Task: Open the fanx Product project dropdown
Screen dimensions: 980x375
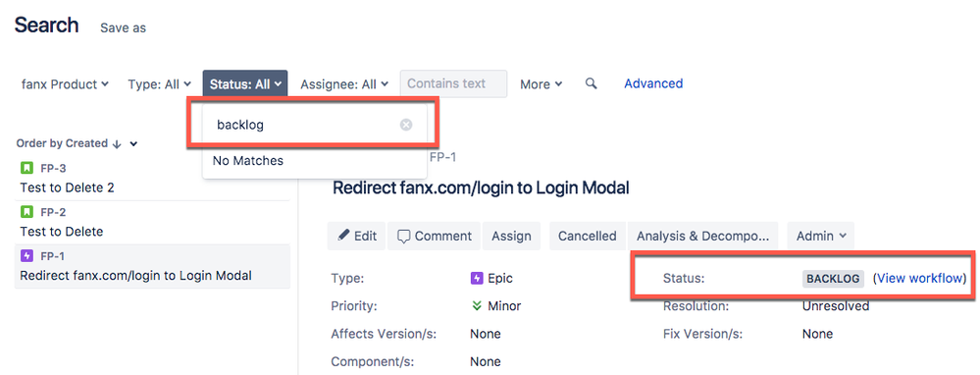Action: coord(65,83)
